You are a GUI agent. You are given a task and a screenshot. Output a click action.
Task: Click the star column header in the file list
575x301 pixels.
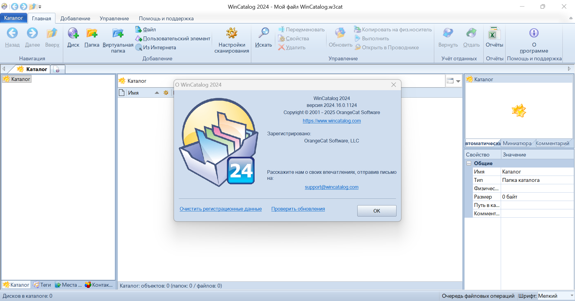click(x=166, y=93)
